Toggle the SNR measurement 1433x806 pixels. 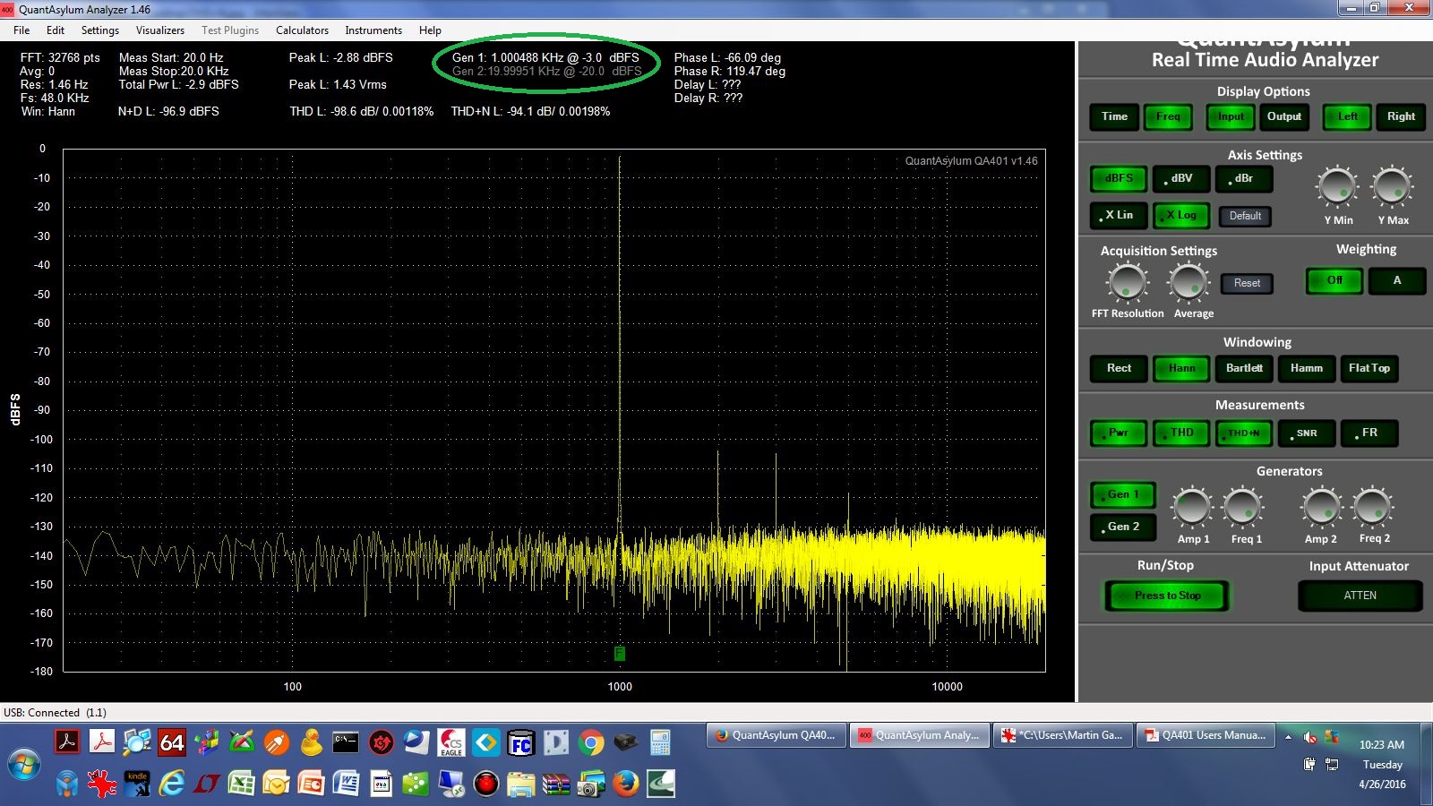pyautogui.click(x=1307, y=433)
